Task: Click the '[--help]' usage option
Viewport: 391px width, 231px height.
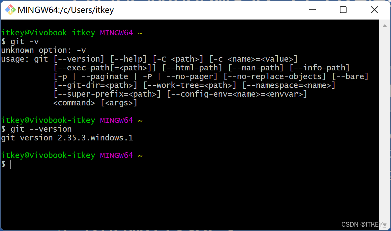Action: [x=128, y=59]
